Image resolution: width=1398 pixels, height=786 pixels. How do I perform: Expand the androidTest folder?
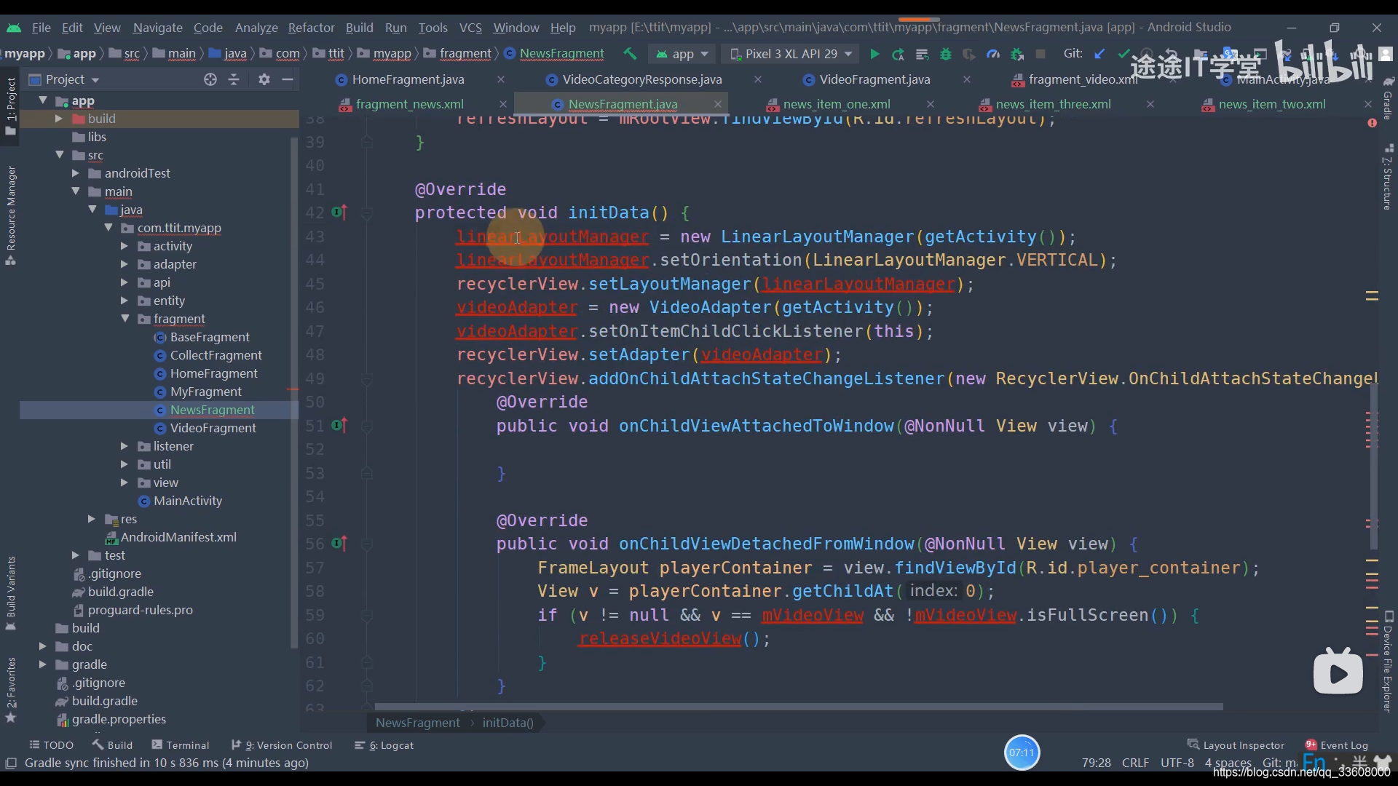[x=75, y=173]
